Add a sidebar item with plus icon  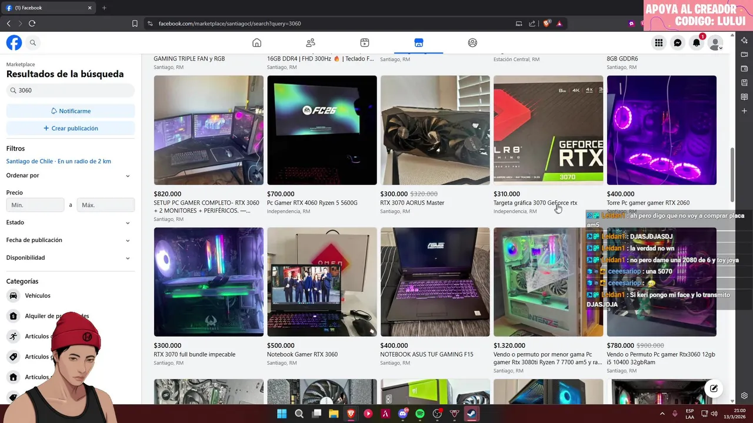(x=744, y=111)
